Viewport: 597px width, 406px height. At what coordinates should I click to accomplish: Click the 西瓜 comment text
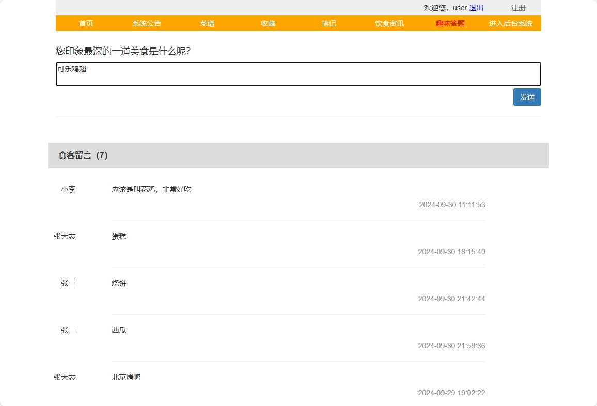[119, 330]
